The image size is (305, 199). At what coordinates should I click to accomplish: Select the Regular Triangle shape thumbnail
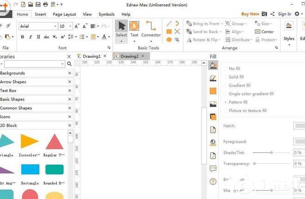55,141
